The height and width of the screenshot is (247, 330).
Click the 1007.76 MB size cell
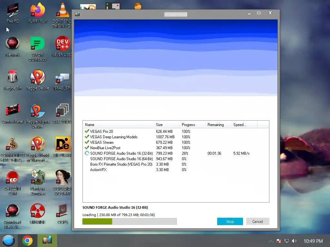[x=165, y=137]
